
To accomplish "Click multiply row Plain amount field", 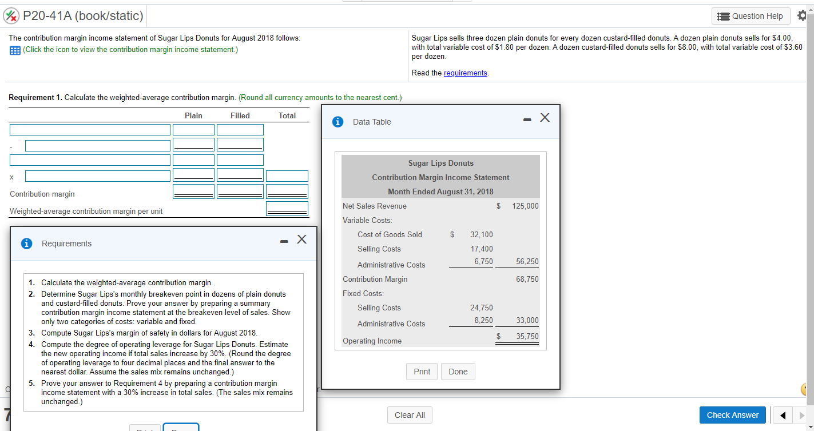I will tap(194, 175).
